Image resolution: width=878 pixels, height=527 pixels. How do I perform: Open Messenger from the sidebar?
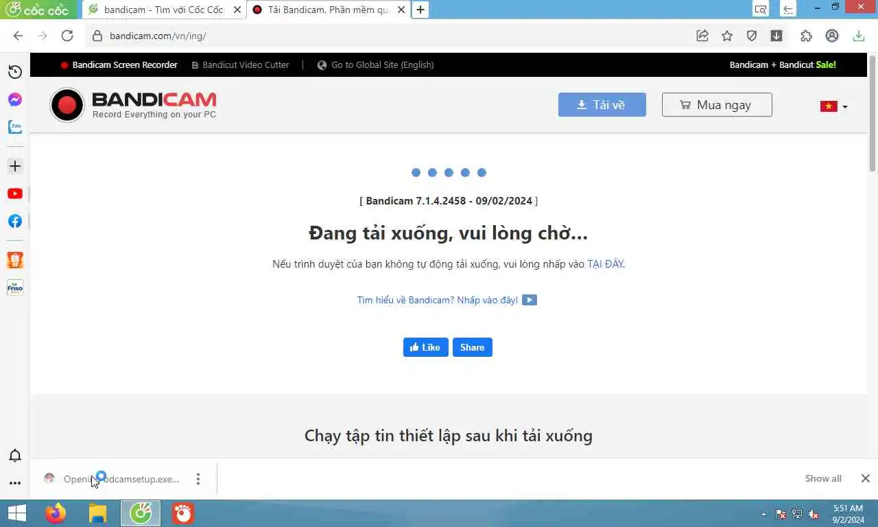tap(15, 99)
